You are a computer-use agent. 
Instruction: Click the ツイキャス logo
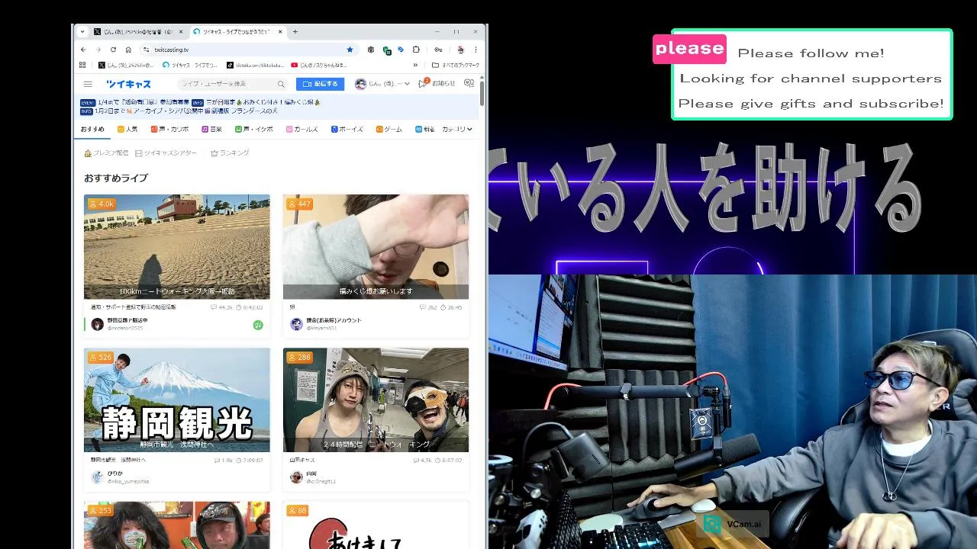(x=128, y=84)
